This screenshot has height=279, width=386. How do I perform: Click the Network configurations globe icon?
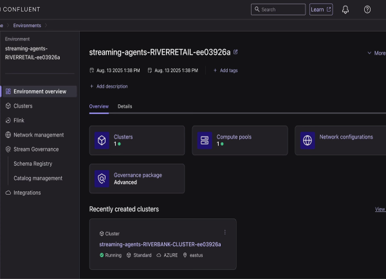[x=308, y=140]
